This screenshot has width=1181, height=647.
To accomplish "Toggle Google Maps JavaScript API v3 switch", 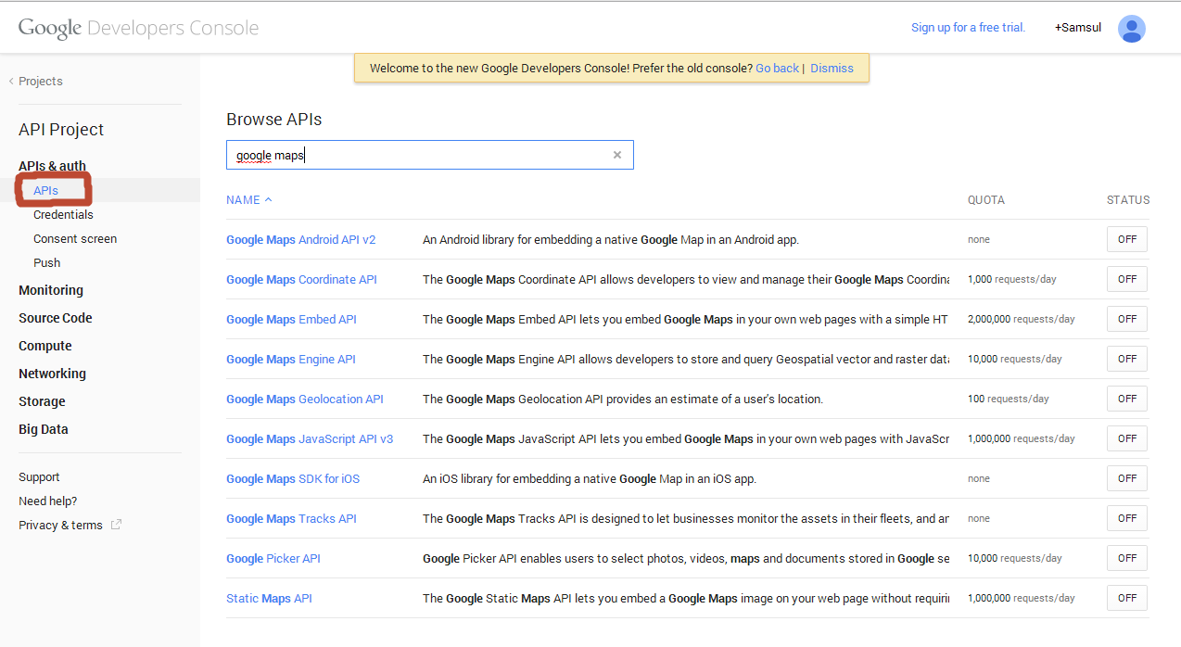I will [1127, 438].
